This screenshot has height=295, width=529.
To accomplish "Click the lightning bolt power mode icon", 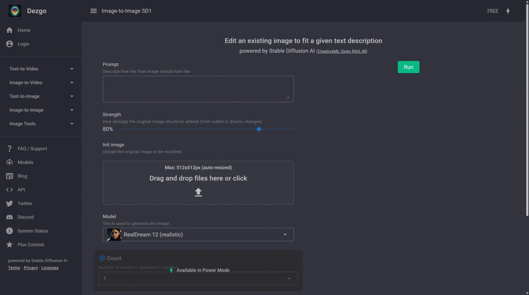I will [508, 11].
